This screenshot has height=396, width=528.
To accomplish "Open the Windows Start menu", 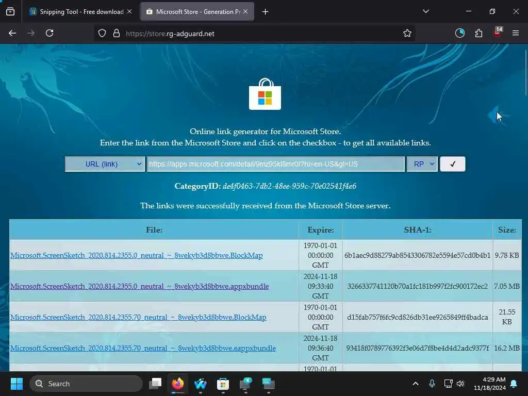I will coord(16,384).
